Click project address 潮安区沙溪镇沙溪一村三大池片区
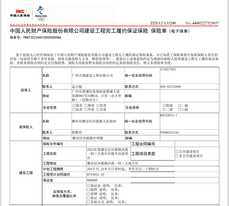 click(112, 163)
